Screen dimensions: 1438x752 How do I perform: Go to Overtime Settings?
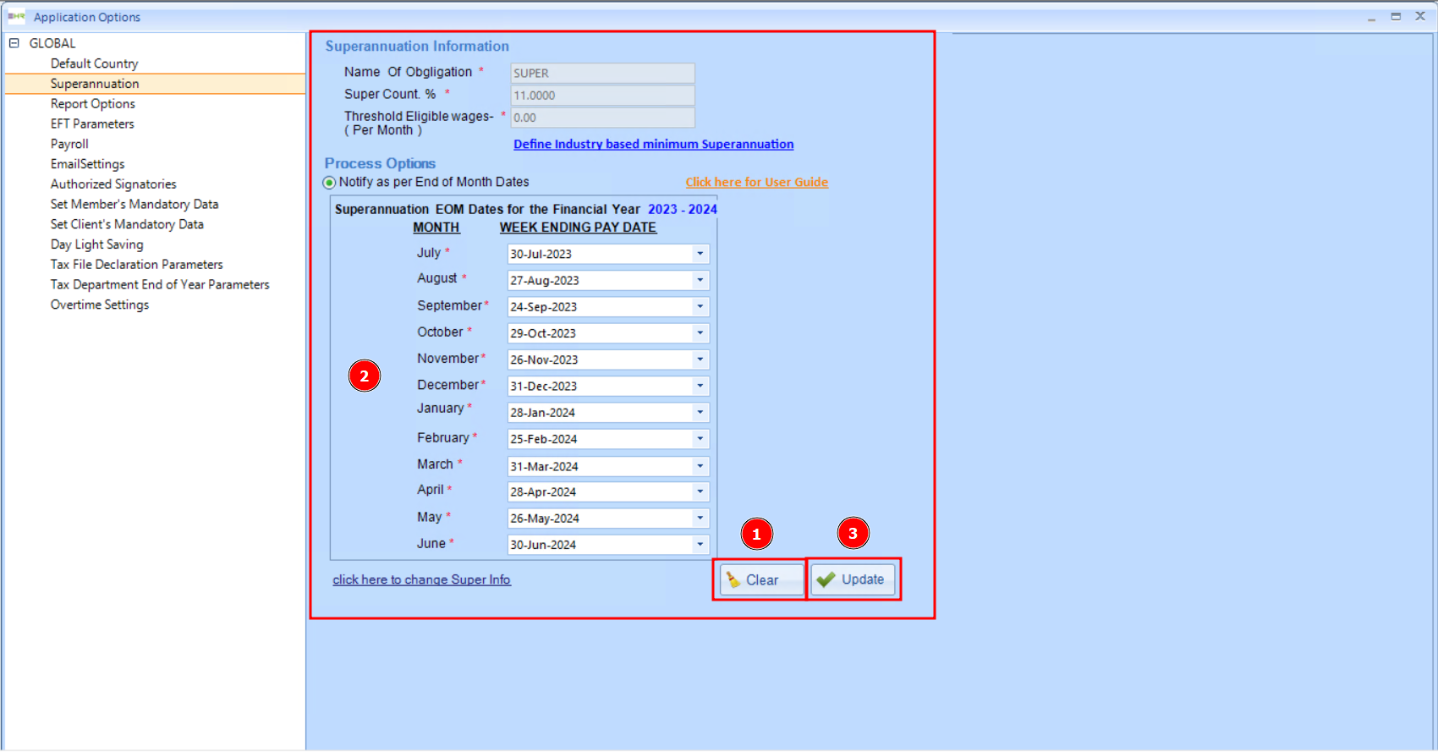(100, 305)
